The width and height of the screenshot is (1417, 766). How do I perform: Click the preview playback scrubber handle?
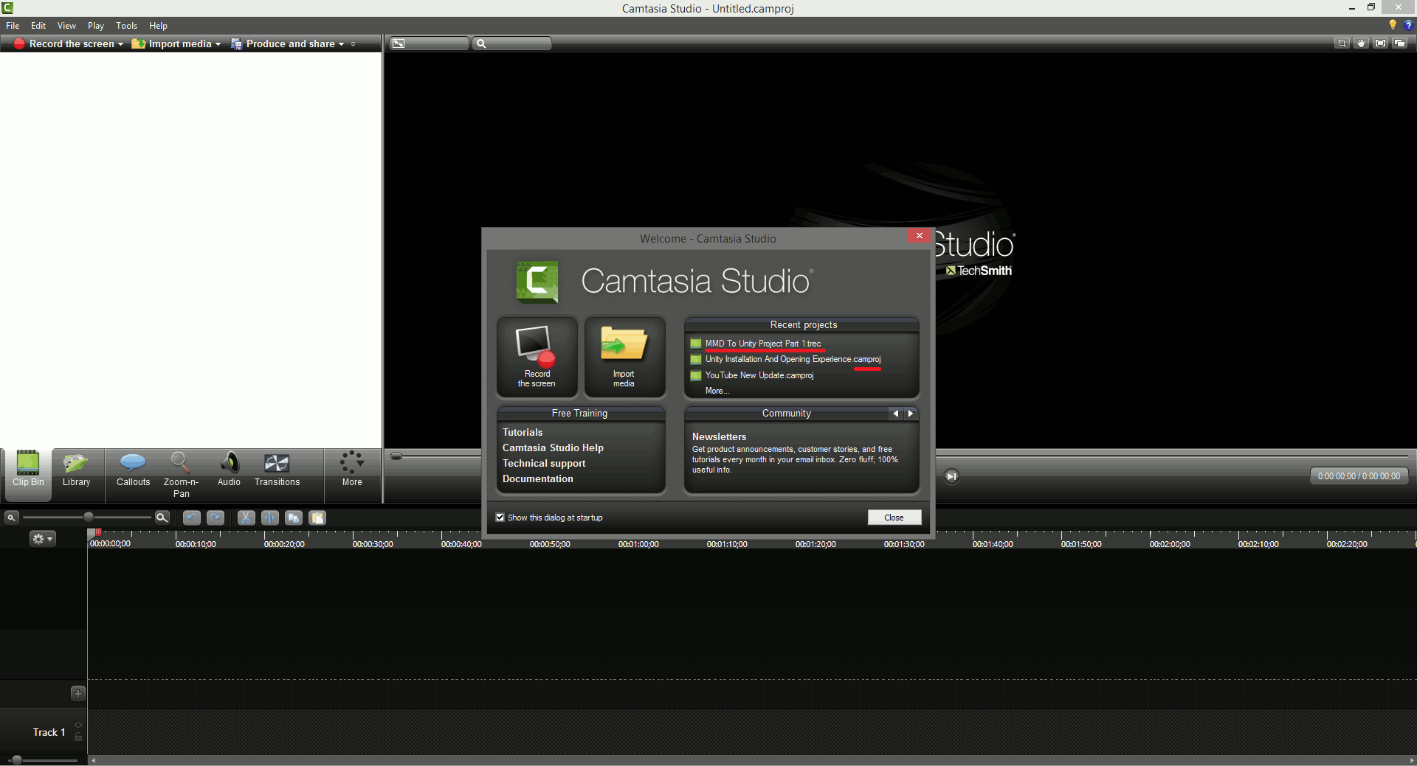(396, 456)
